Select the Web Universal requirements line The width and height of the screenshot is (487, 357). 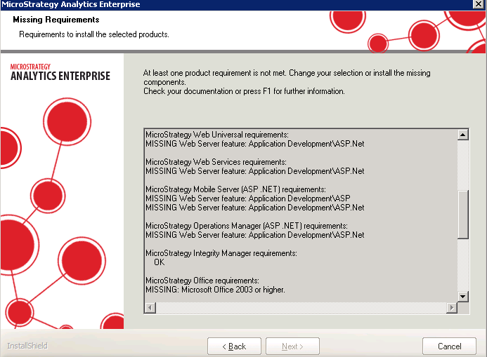click(221, 134)
